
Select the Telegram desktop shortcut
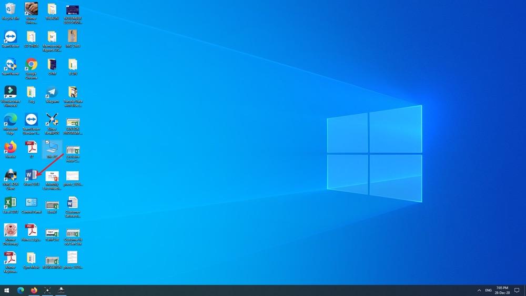click(52, 92)
